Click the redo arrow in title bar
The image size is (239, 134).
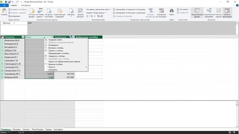pyautogui.click(x=17, y=2)
